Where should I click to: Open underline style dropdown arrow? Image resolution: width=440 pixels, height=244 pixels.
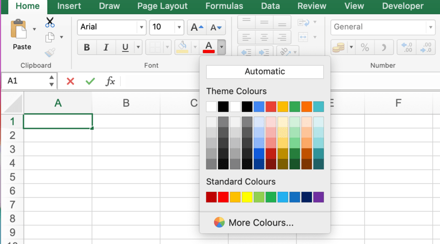click(138, 47)
